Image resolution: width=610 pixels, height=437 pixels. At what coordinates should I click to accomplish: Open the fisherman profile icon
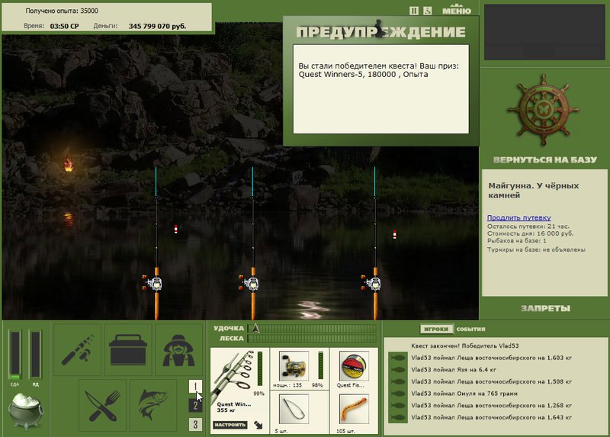tap(178, 349)
